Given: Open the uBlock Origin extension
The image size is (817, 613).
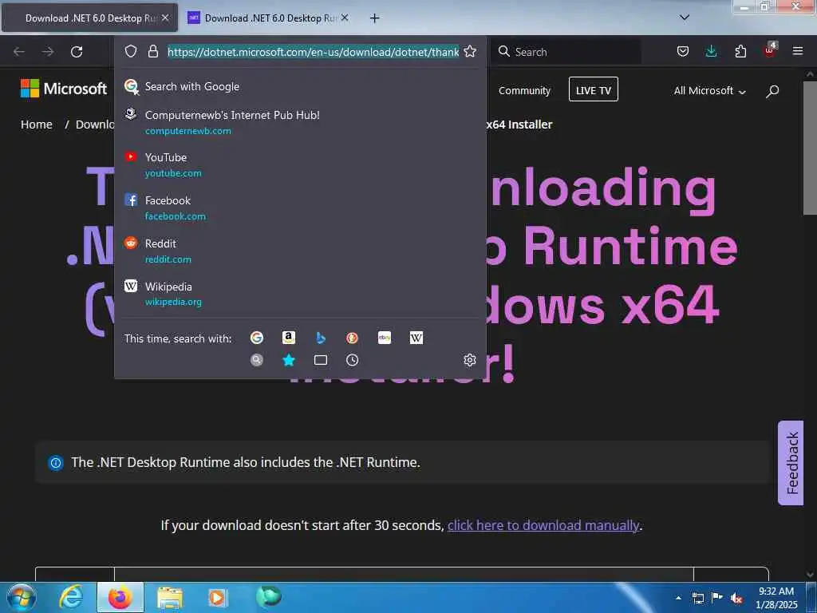Looking at the screenshot, I should click(x=770, y=50).
